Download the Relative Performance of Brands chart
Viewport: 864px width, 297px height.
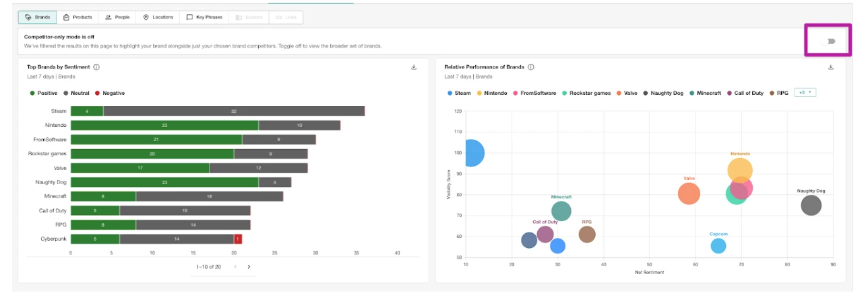pos(831,67)
